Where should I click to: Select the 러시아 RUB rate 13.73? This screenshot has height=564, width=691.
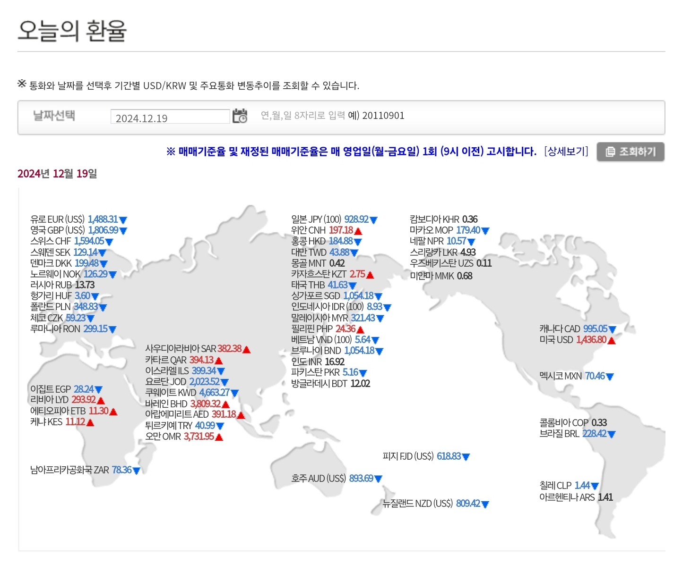[85, 285]
